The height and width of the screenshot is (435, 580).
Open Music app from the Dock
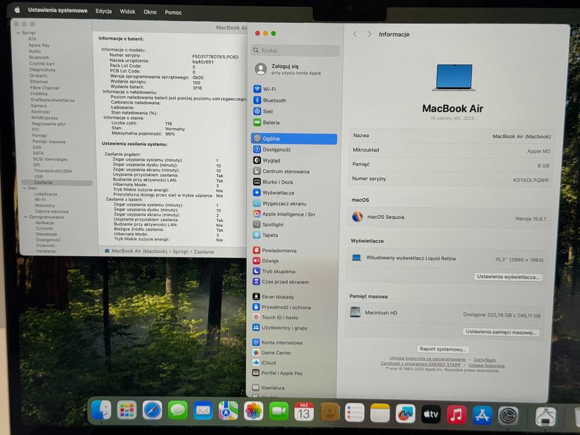tap(456, 414)
